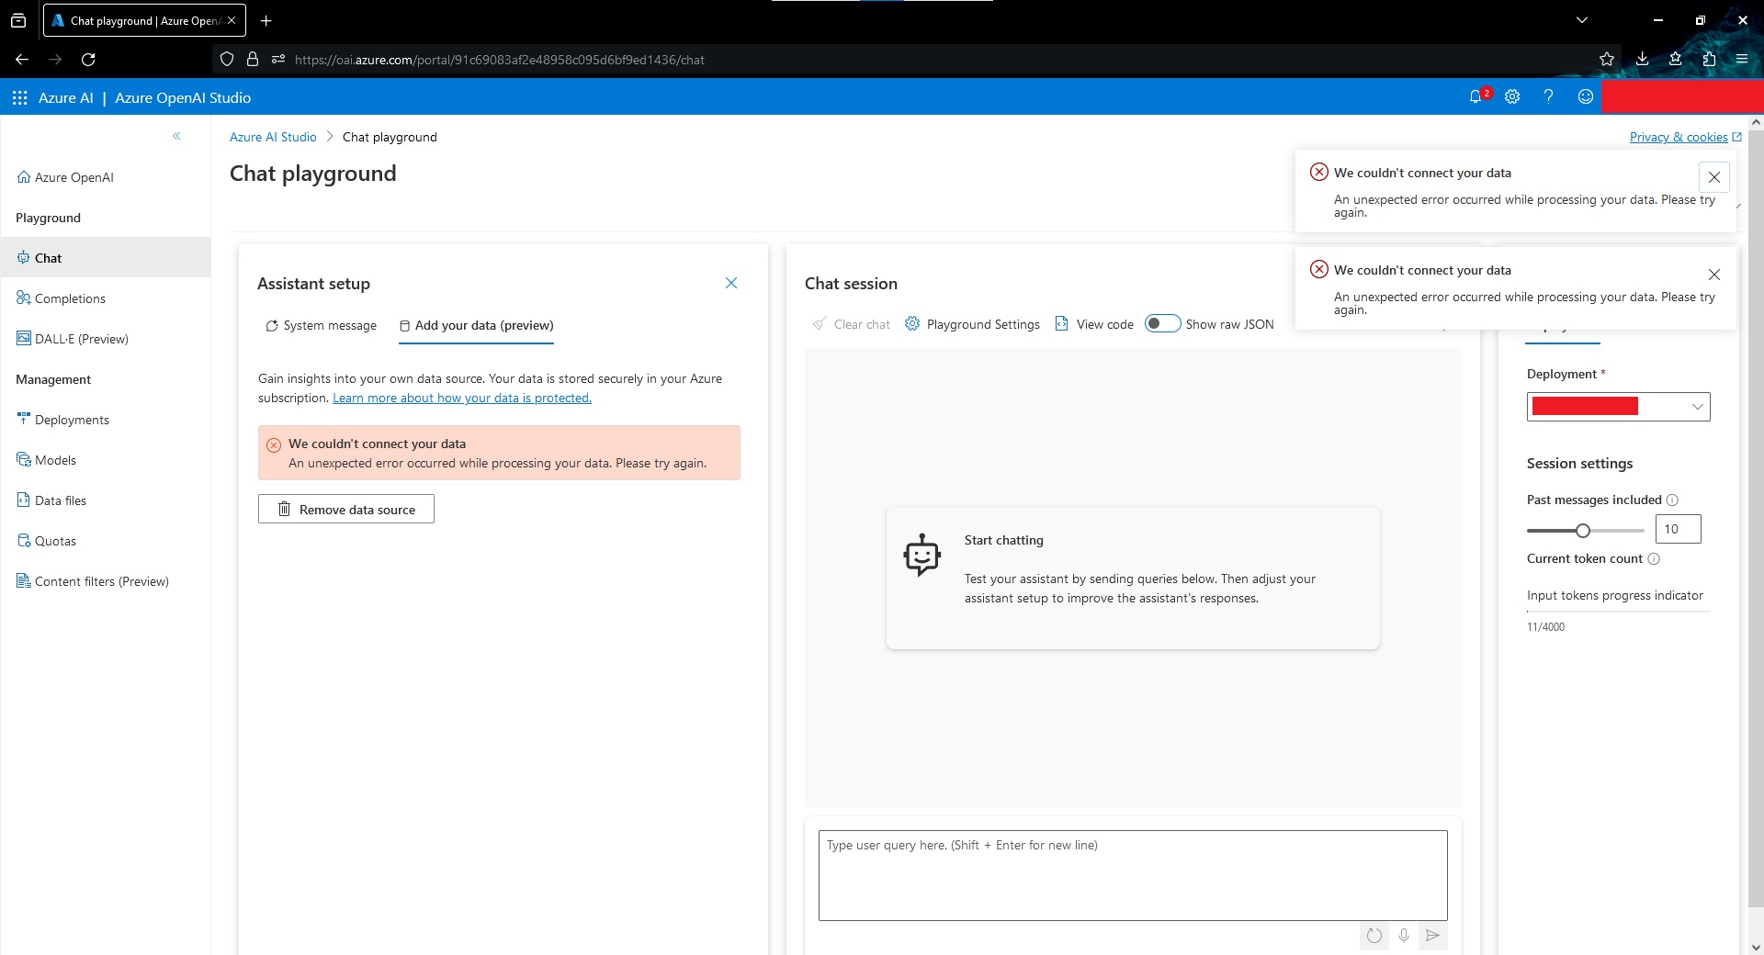This screenshot has height=955, width=1764.
Task: Open the feedback smiley icon
Action: tap(1586, 96)
